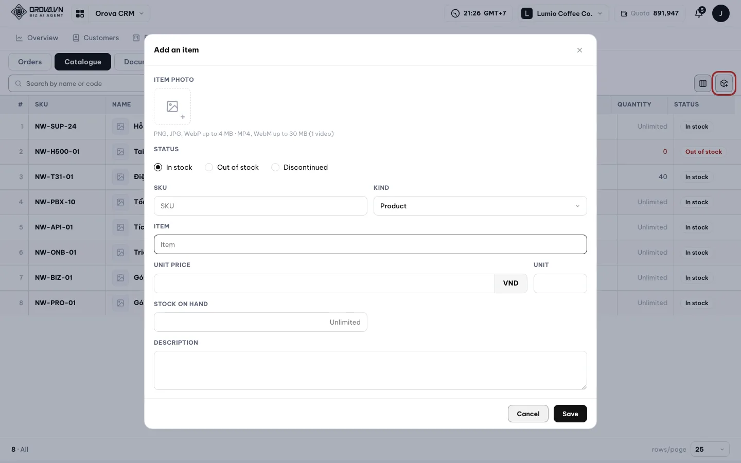This screenshot has height=463, width=741.
Task: Click the image thumbnail in NW-SUP-24 row
Action: (120, 127)
